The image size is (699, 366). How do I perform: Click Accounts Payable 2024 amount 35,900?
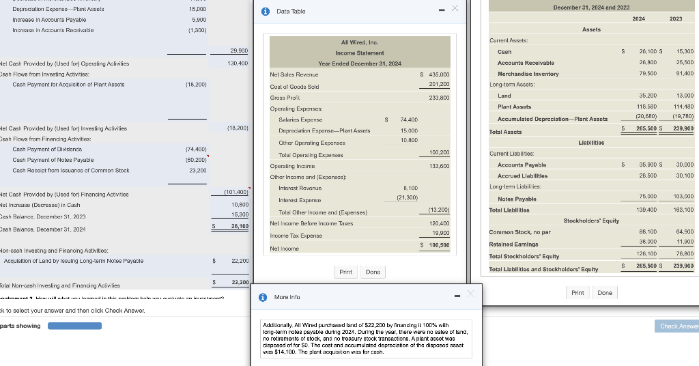click(648, 165)
